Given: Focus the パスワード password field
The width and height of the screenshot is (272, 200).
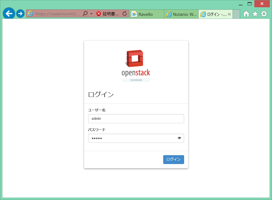Looking at the screenshot, I should [x=136, y=138].
